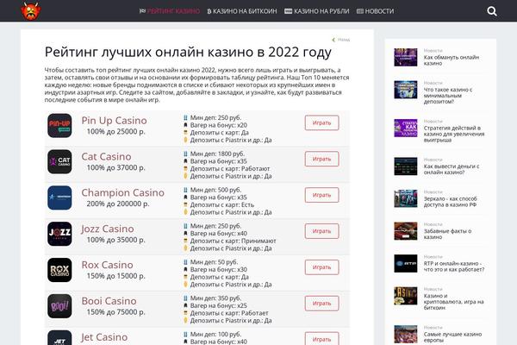Read article Как обмануть онлайн казино
Image resolution: width=517 pixels, height=345 pixels.
(x=451, y=60)
